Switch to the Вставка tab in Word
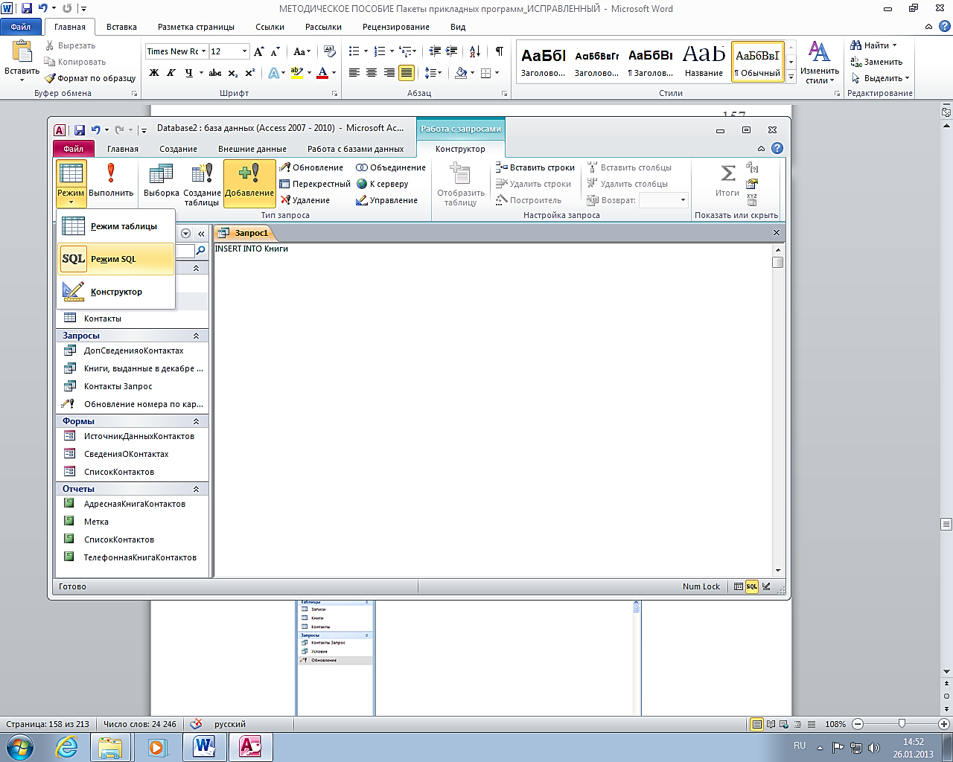Screen dimensions: 953x762 [x=121, y=27]
